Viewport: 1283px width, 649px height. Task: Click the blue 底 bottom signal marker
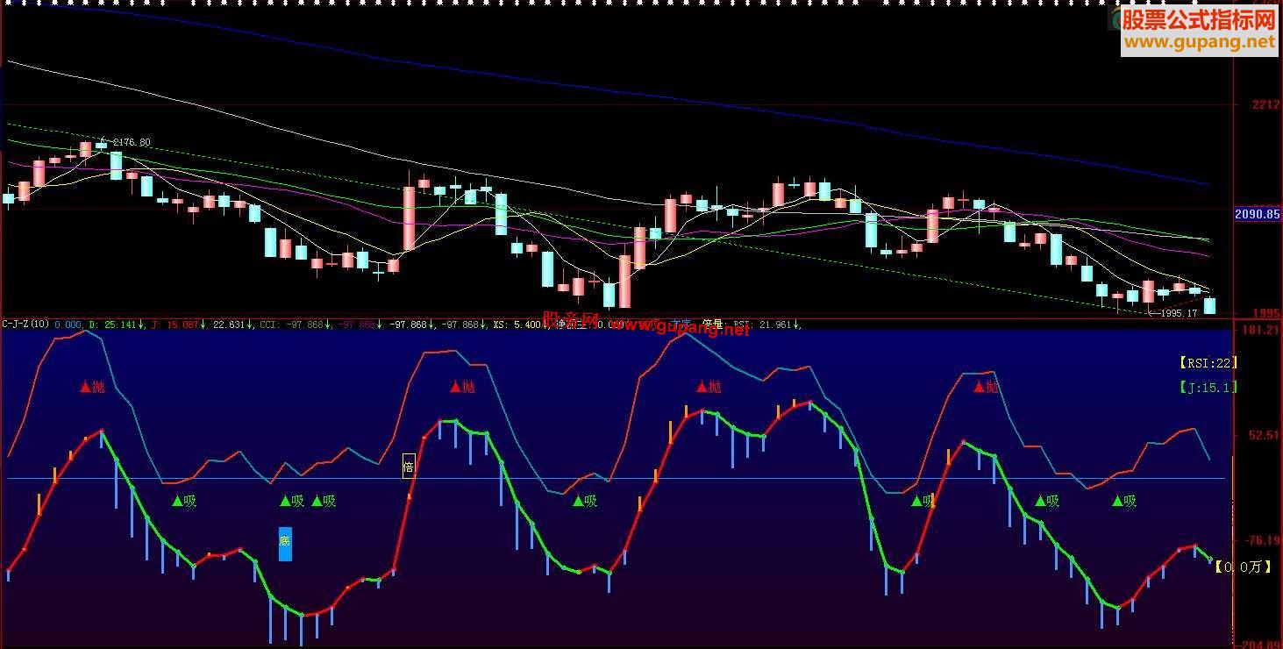coord(285,544)
